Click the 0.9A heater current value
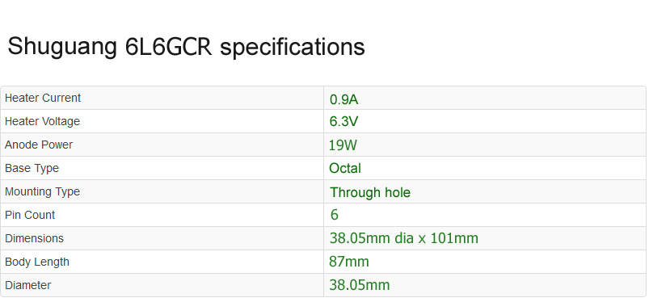The image size is (649, 298). (x=343, y=99)
